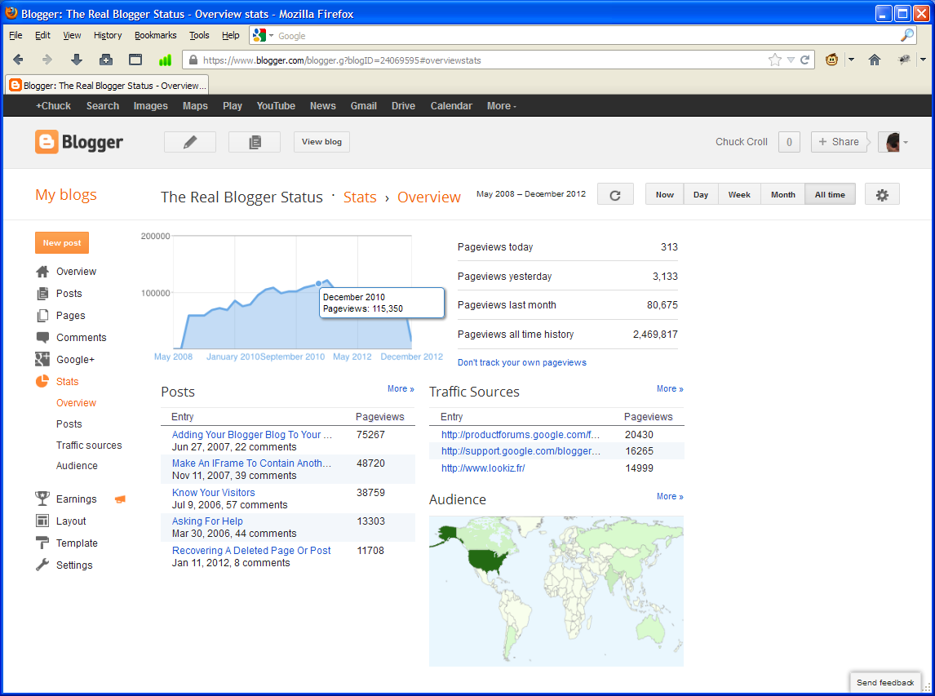The image size is (935, 696).
Task: Click the Settings wrench icon
Action: [42, 565]
